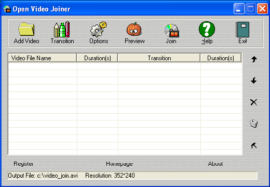270x187 pixels.
Task: Open Options gear icon
Action: [x=99, y=30]
